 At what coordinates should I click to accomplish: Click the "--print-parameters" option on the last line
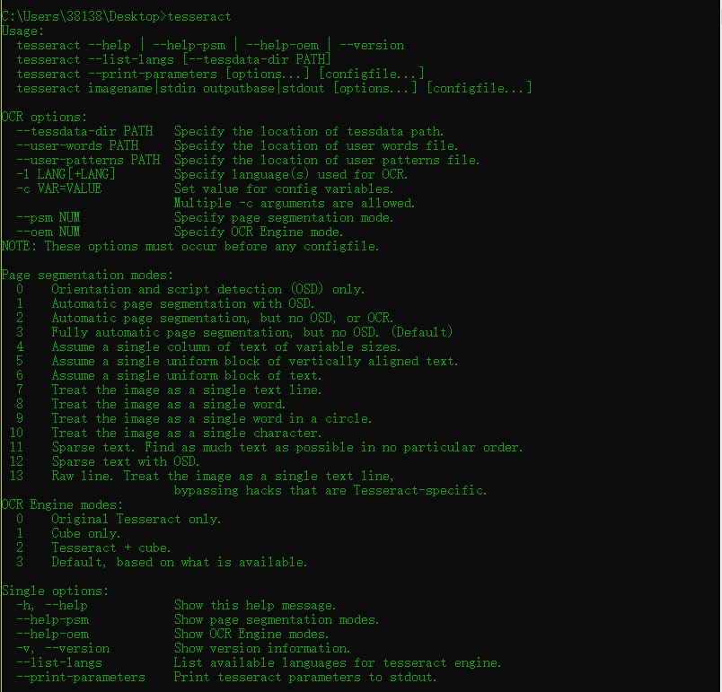(x=81, y=678)
